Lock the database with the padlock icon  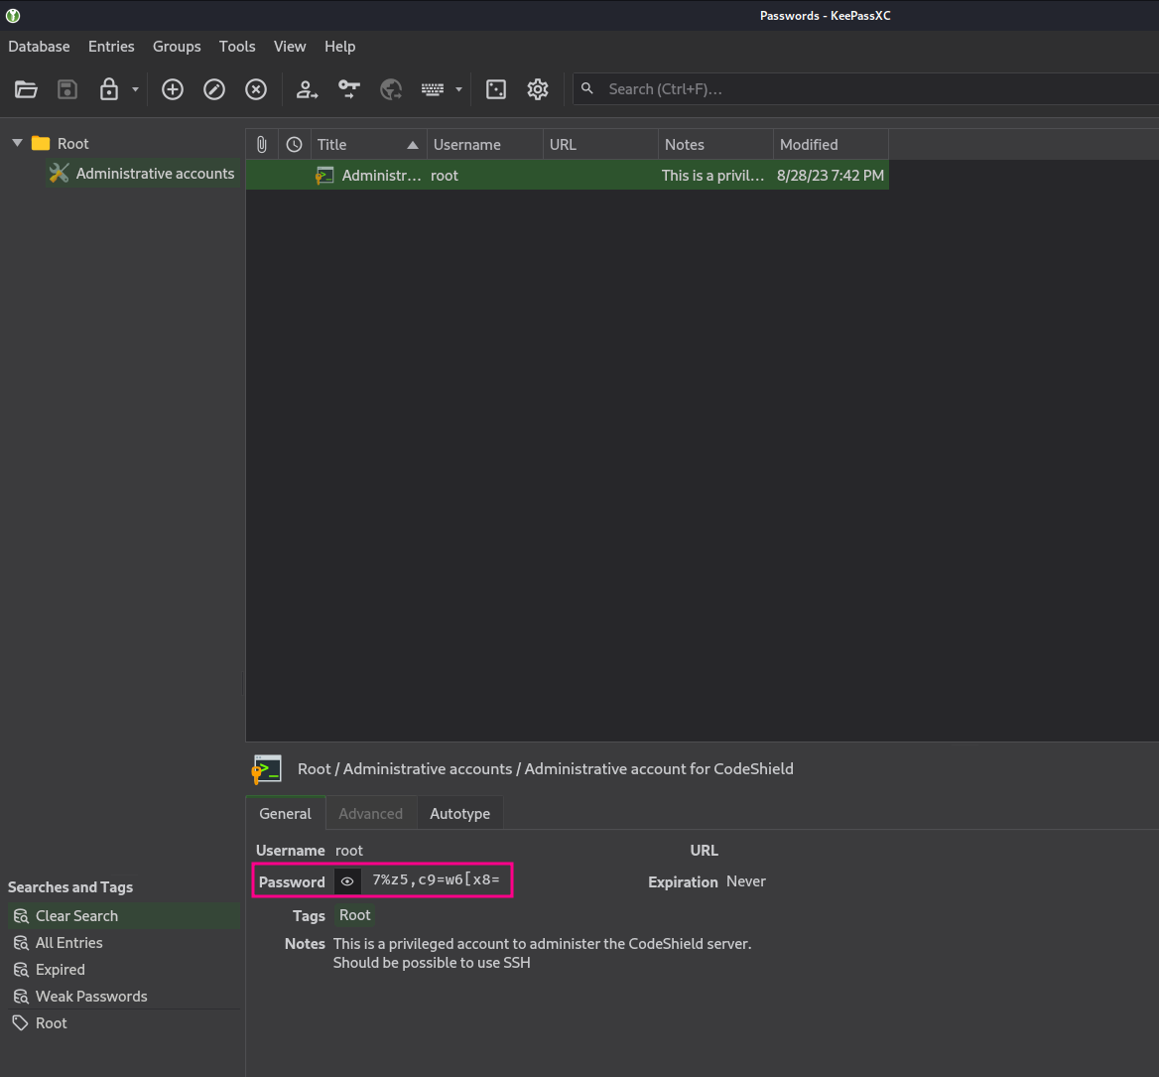[109, 89]
